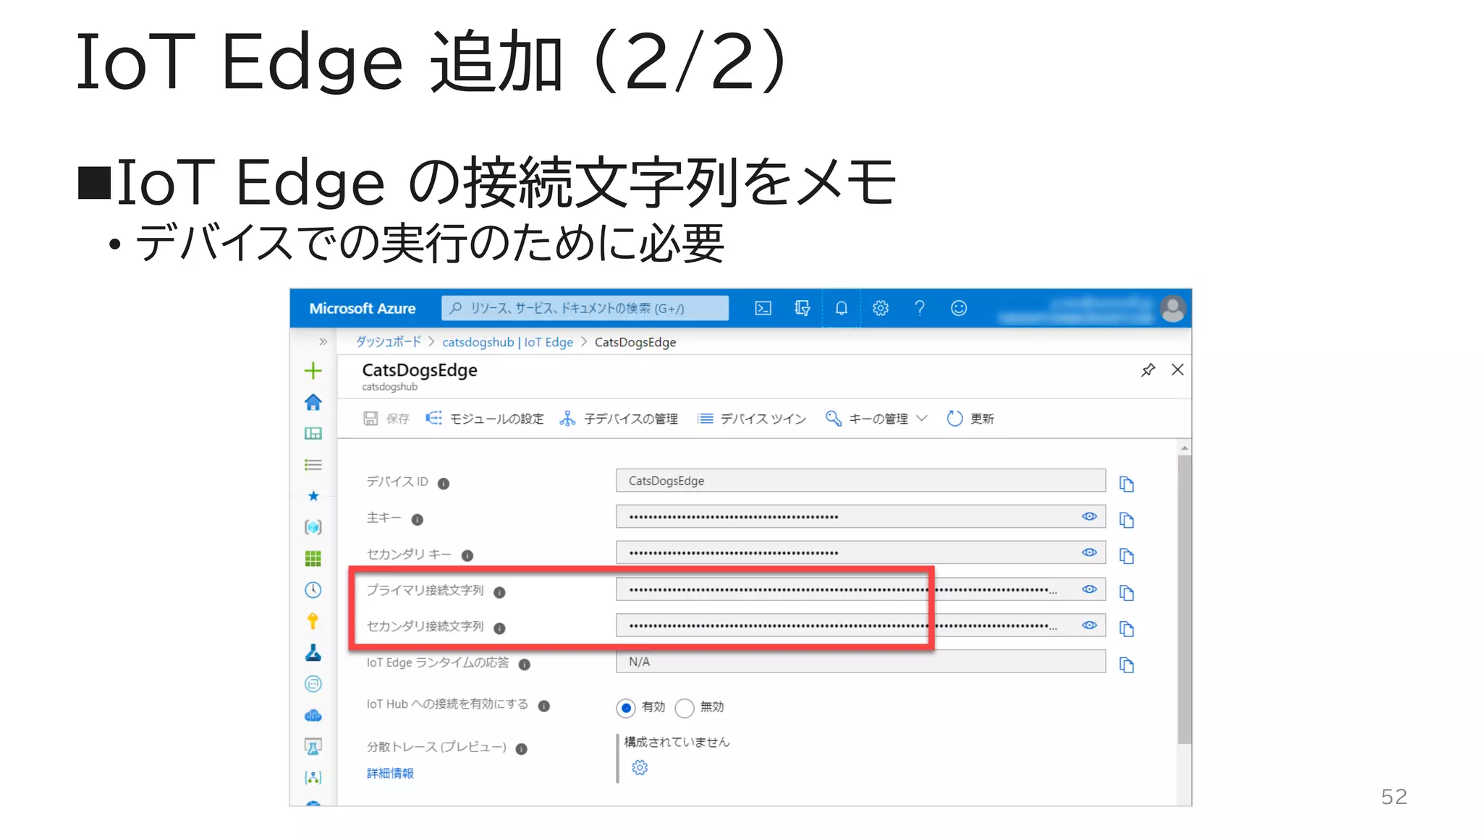Show the セカンダリ キー value with eye icon
The width and height of the screenshot is (1482, 833).
click(x=1089, y=552)
